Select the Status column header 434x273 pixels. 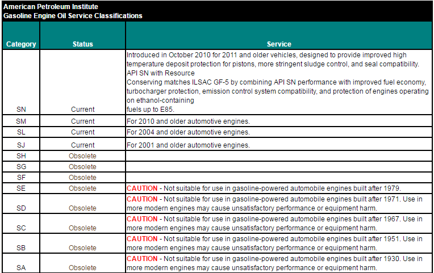point(82,44)
